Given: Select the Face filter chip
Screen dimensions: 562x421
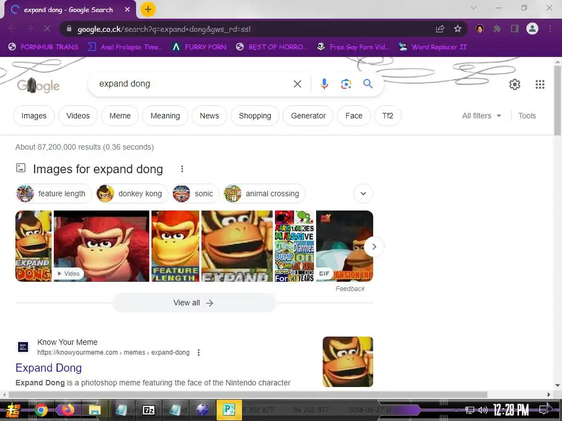Looking at the screenshot, I should (x=354, y=116).
